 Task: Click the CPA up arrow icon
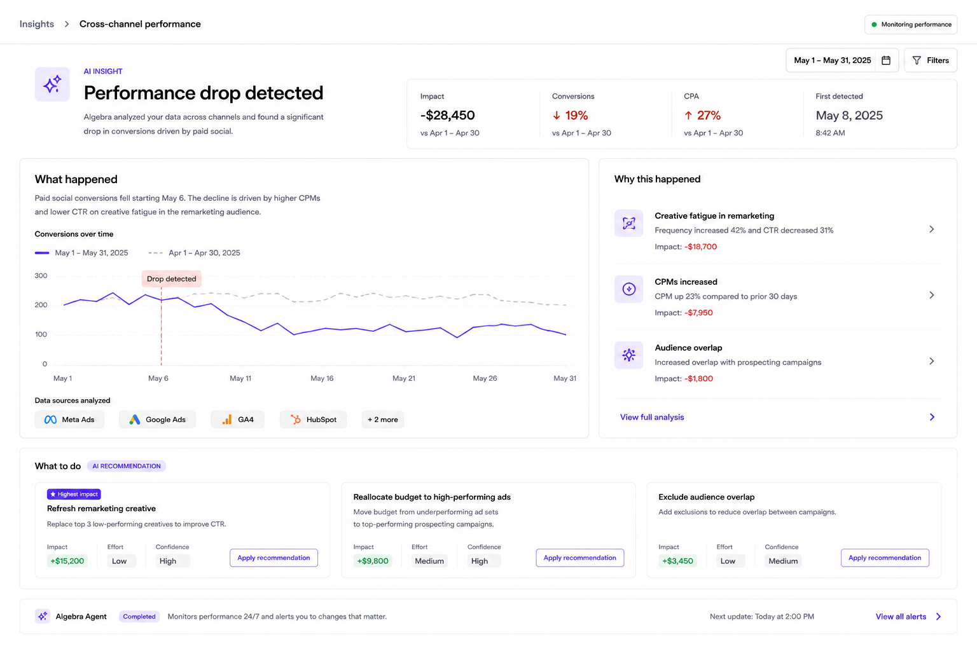[688, 116]
